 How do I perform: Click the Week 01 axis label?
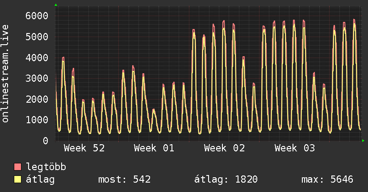(154, 148)
